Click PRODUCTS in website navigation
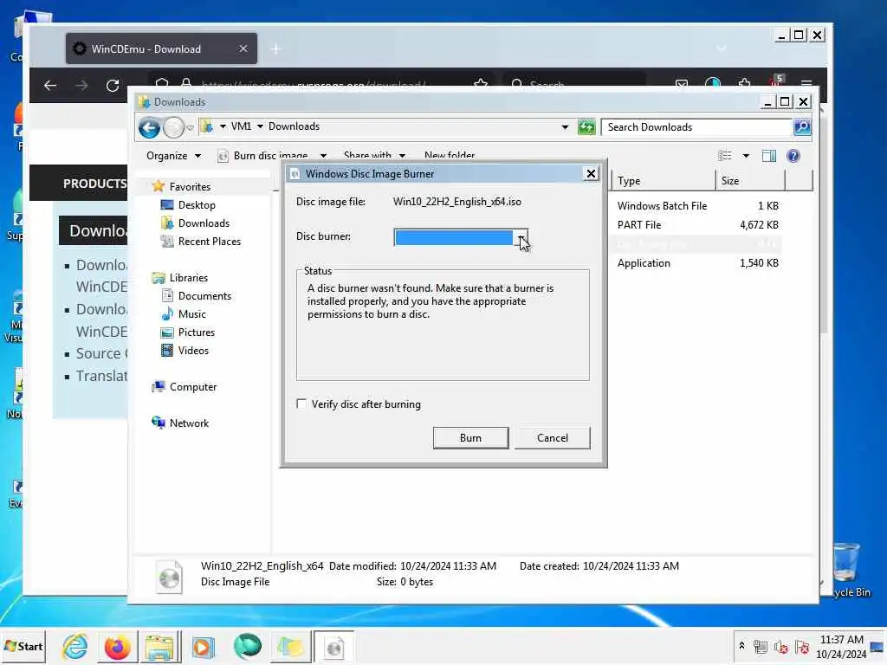Screen dimensions: 887x665 (94, 184)
